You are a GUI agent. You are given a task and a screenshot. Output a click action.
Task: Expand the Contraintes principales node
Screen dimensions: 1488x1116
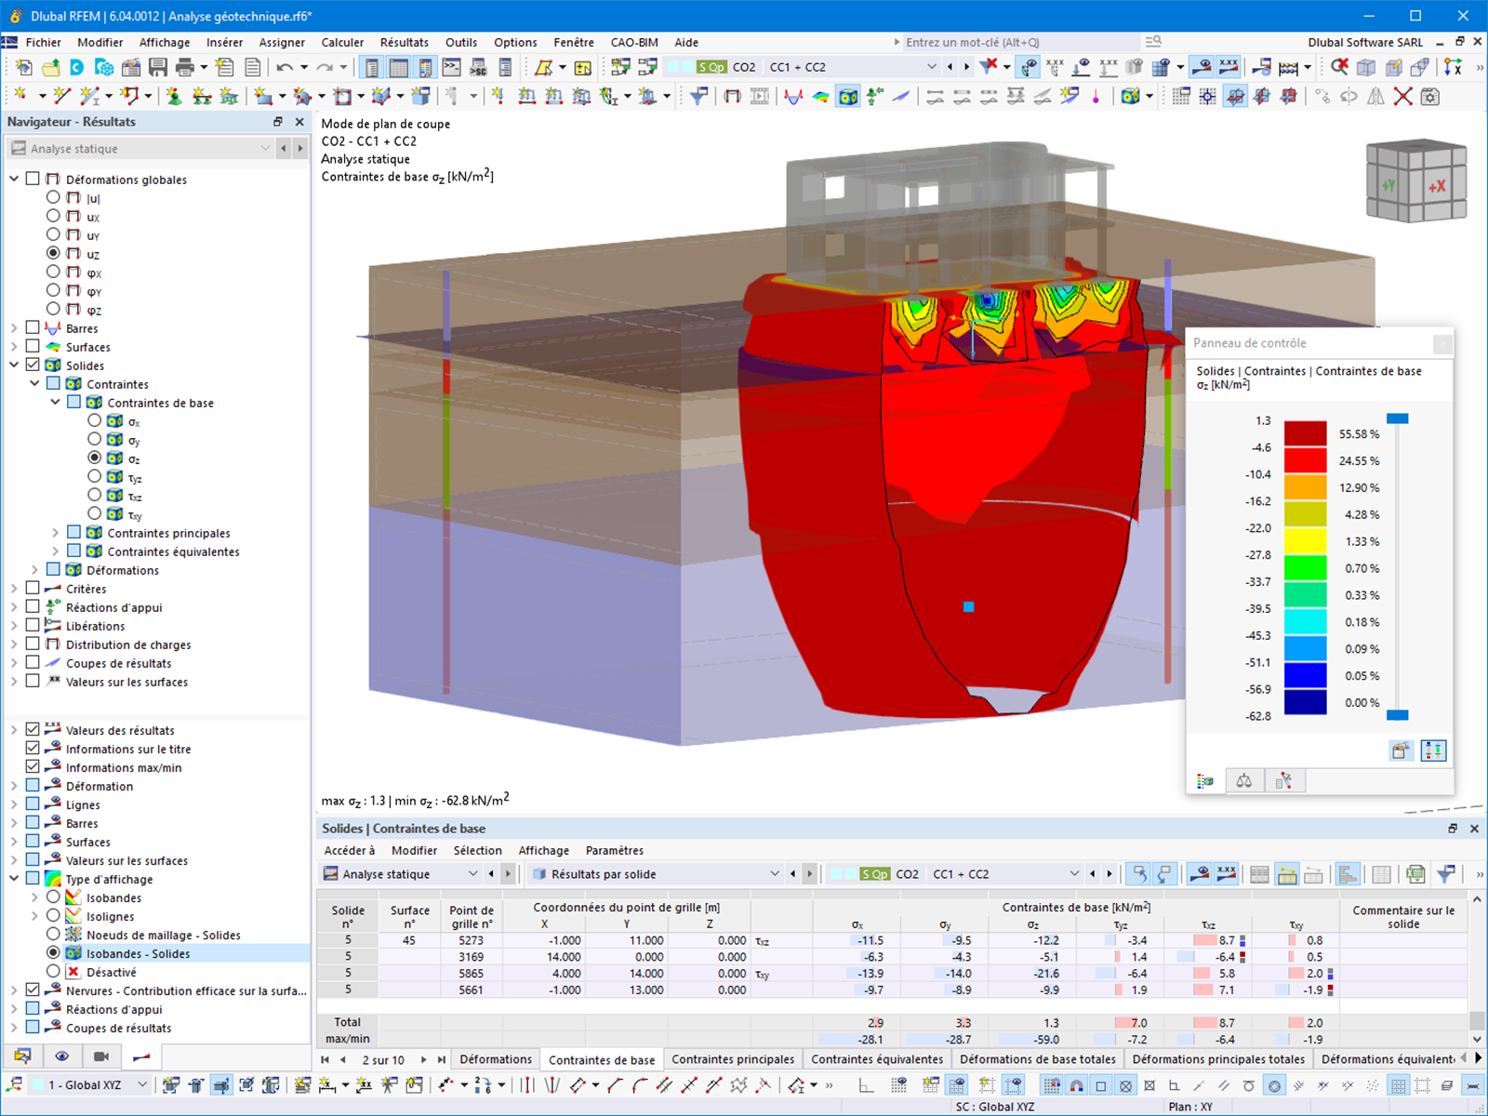point(55,532)
